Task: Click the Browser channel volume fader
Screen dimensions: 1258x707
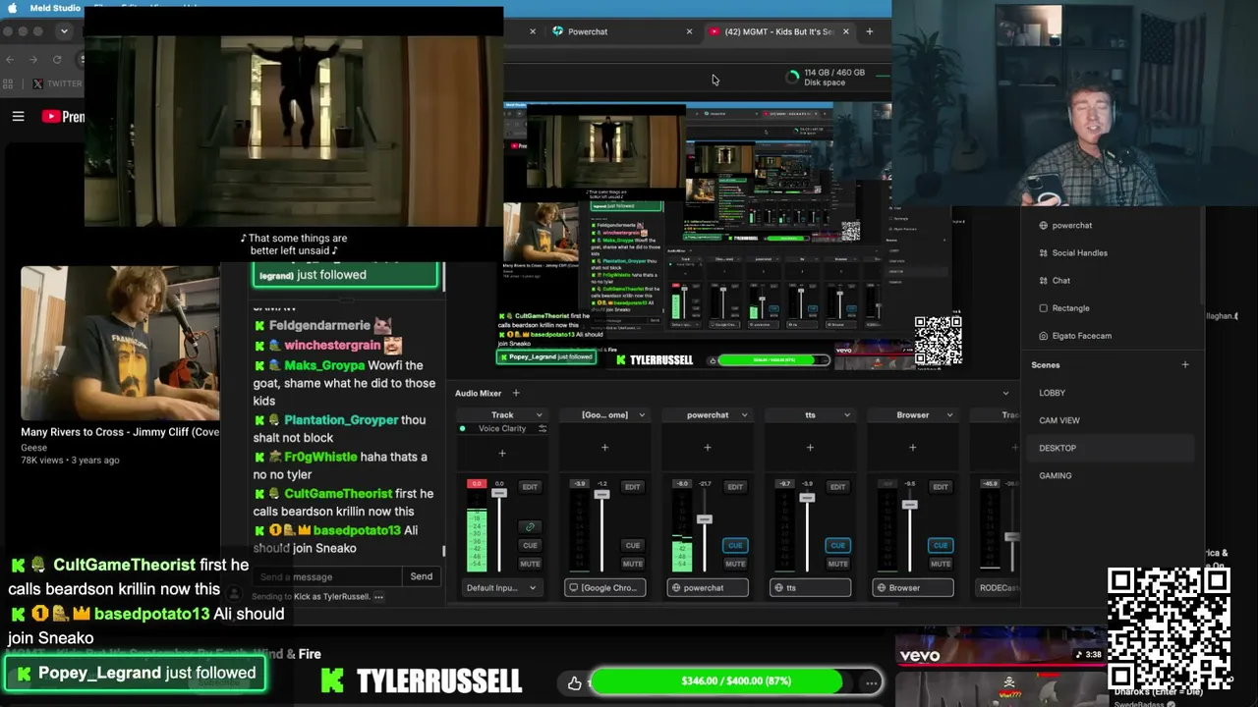Action: click(909, 504)
